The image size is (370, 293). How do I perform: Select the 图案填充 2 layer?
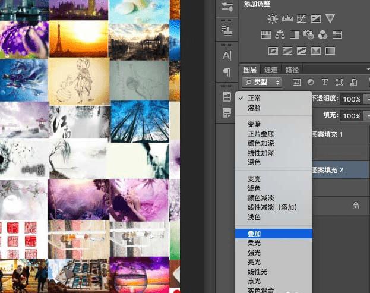coord(341,170)
